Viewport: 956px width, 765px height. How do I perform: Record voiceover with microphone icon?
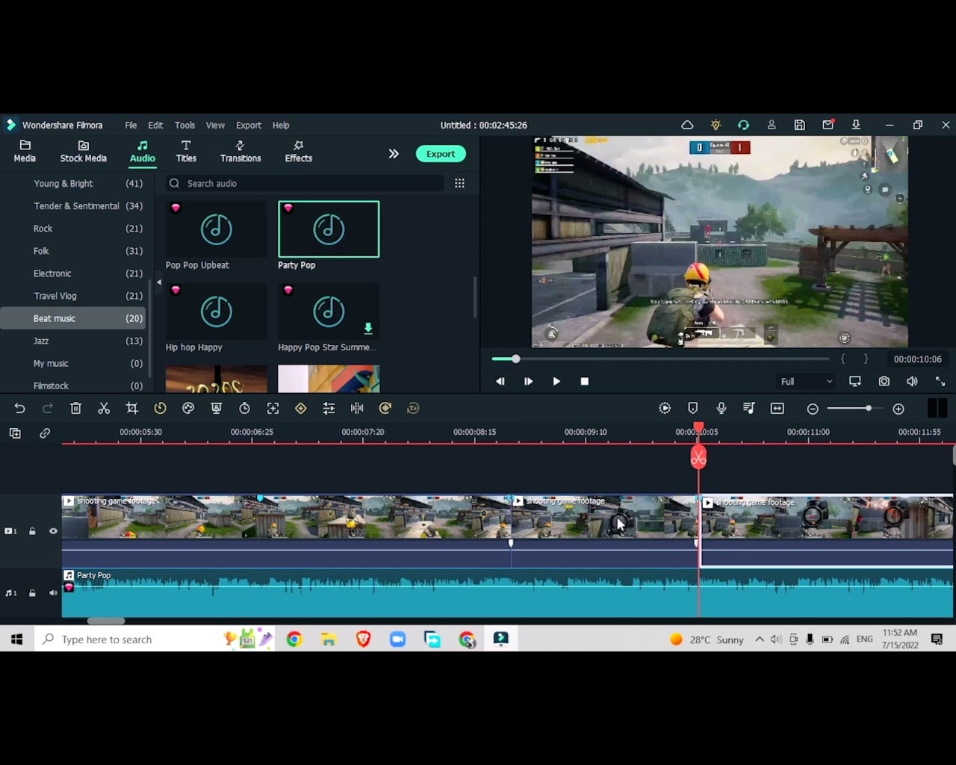click(721, 408)
